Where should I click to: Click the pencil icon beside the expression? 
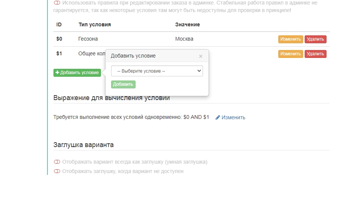[x=218, y=117]
